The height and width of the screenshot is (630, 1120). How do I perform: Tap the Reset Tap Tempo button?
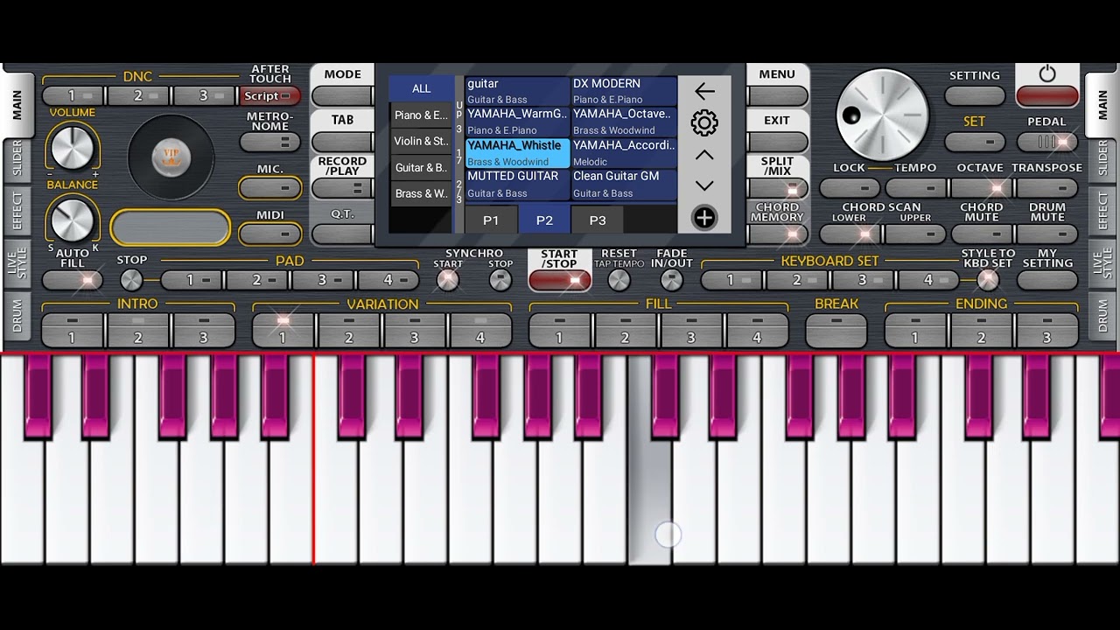pyautogui.click(x=619, y=280)
